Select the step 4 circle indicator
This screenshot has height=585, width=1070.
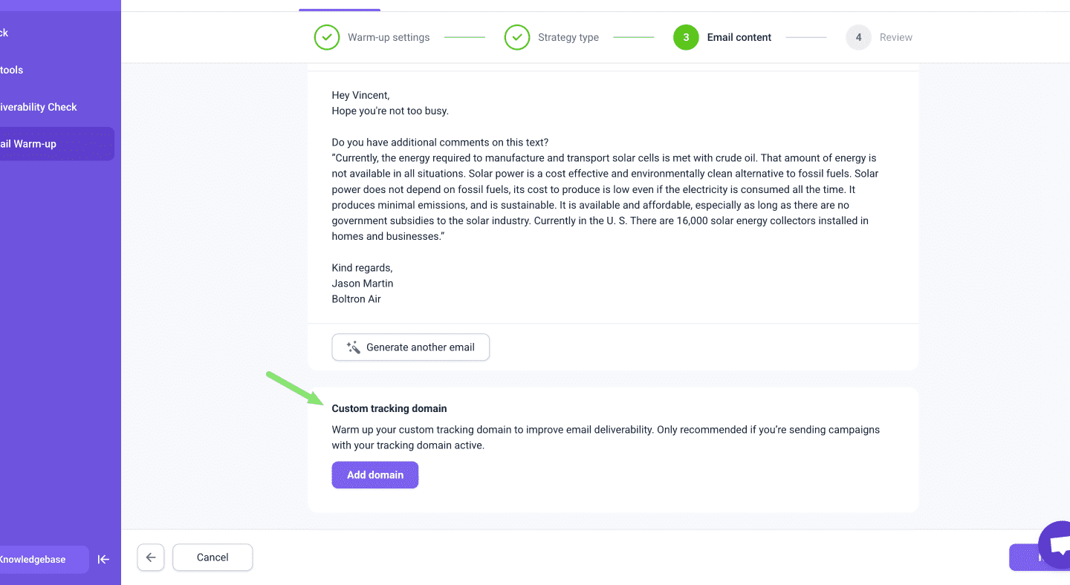858,37
